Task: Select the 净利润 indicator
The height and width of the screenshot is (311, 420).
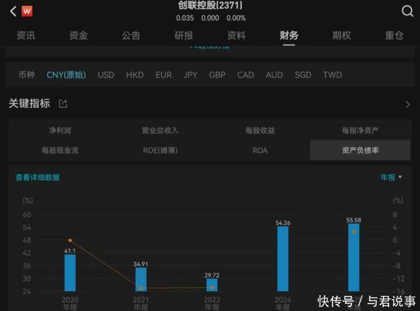Action: point(60,131)
